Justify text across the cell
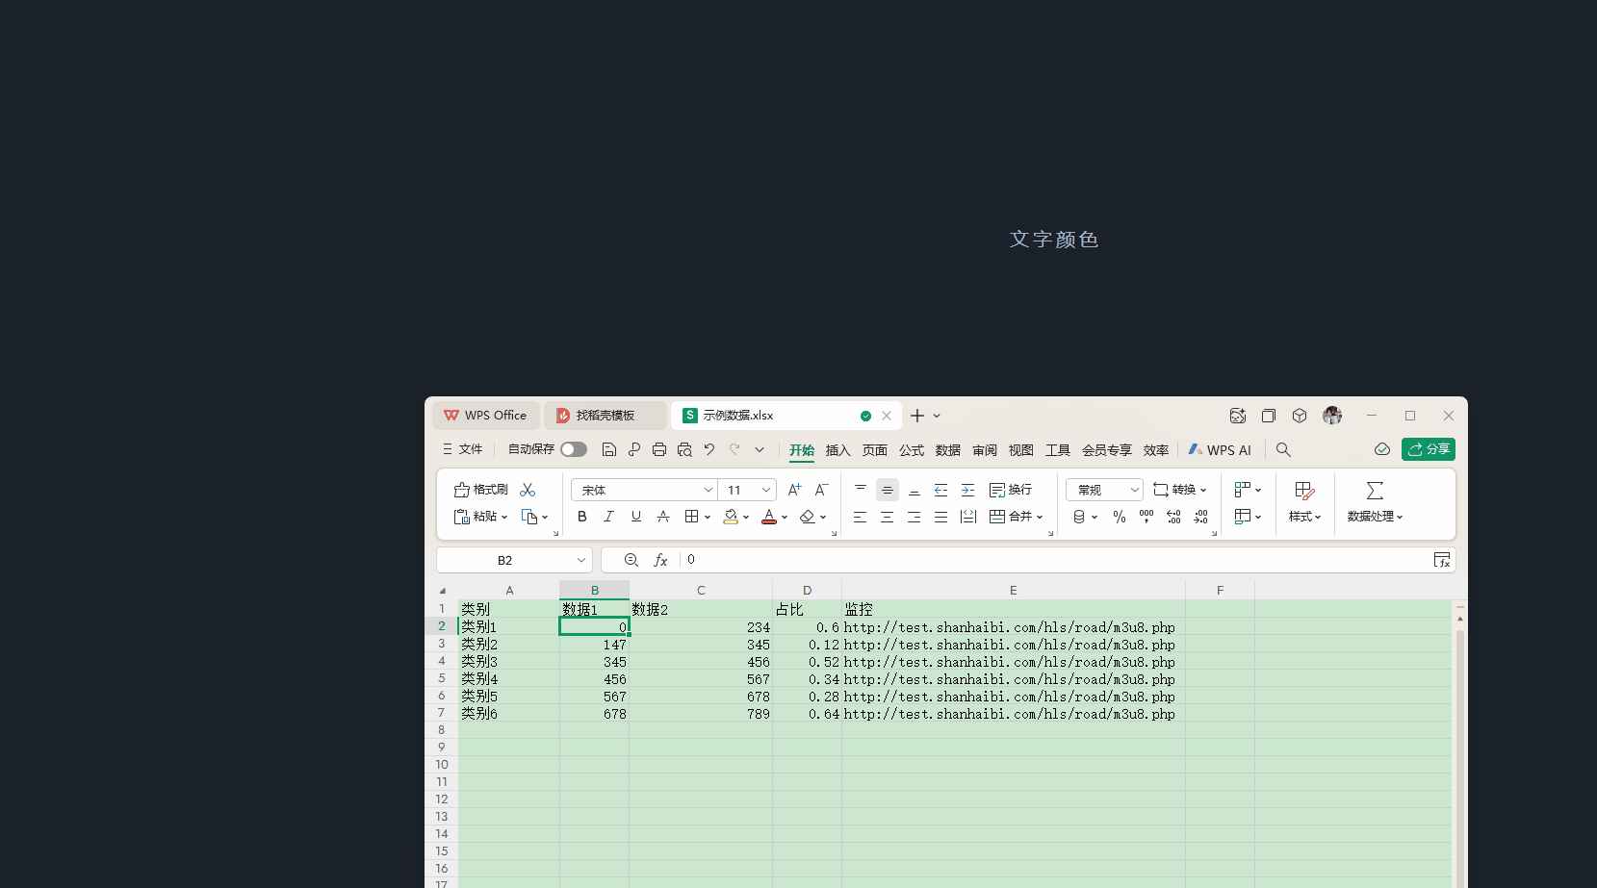This screenshot has height=888, width=1597. 941,517
